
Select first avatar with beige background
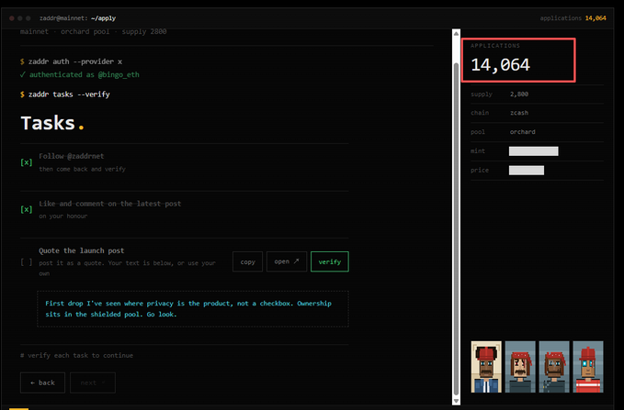(x=486, y=367)
